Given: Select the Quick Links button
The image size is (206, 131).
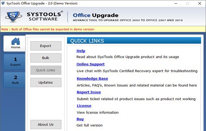Looking at the screenshot, I should tap(46, 70).
